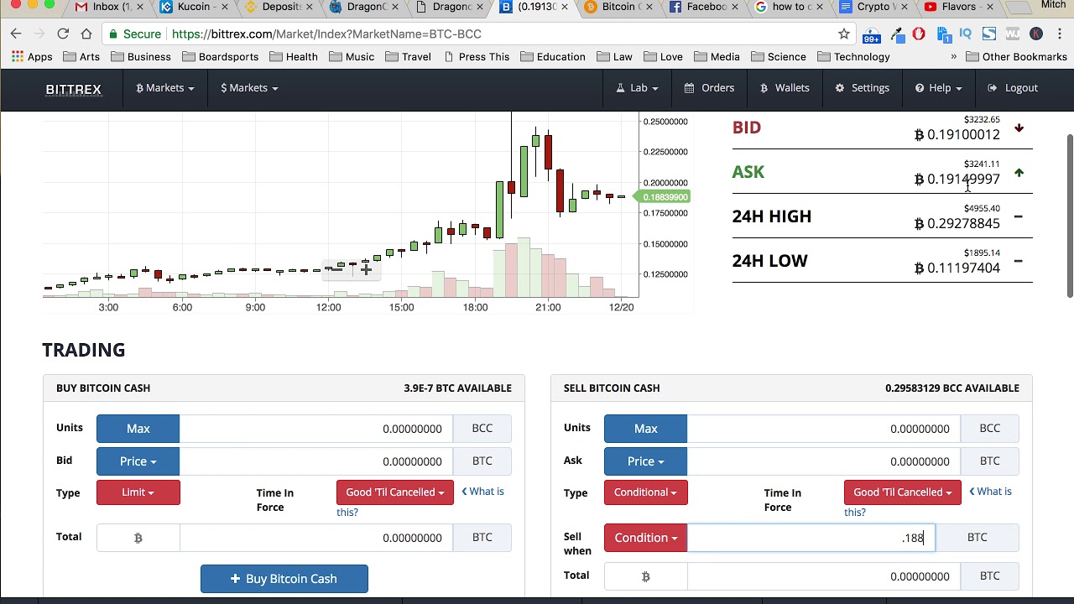Image resolution: width=1074 pixels, height=604 pixels.
Task: Click the Sell panel Ask price input field
Action: (824, 461)
